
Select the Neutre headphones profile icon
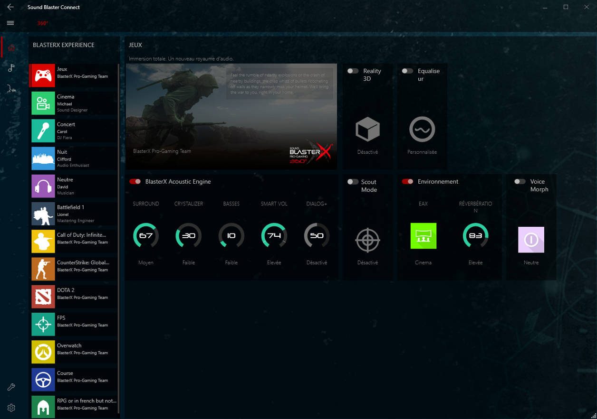coord(43,186)
